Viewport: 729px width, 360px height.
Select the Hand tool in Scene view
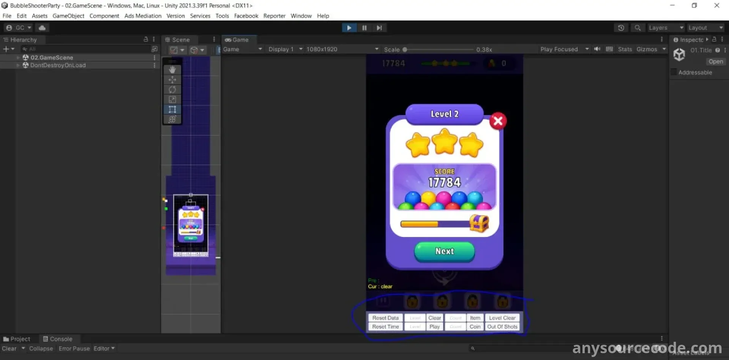172,70
